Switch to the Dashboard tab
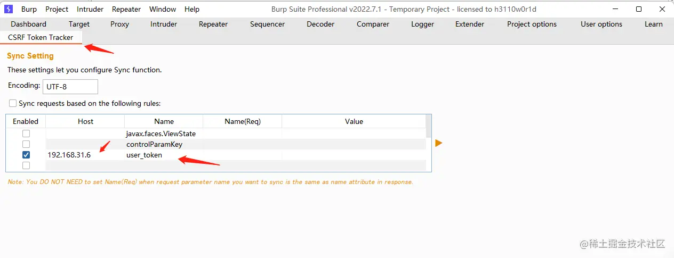This screenshot has height=258, width=674. click(x=29, y=24)
